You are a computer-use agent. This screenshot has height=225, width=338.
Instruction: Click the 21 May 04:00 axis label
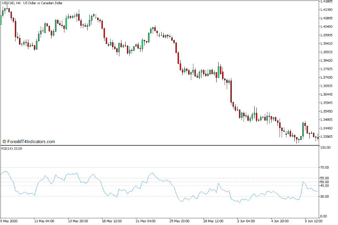(146, 221)
